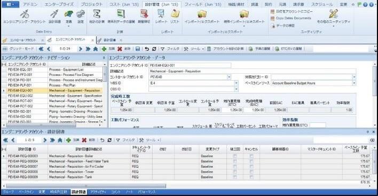
Task: Expand the ベースライン・ソース dropdown
Action: coord(354,83)
